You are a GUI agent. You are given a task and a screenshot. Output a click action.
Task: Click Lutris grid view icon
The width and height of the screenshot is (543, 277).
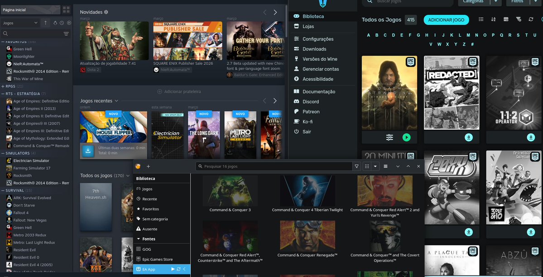click(x=367, y=166)
